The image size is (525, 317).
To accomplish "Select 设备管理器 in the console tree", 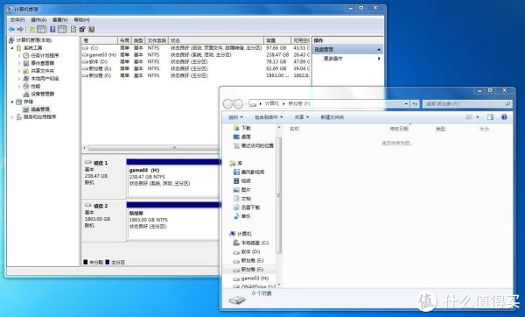I will (42, 95).
